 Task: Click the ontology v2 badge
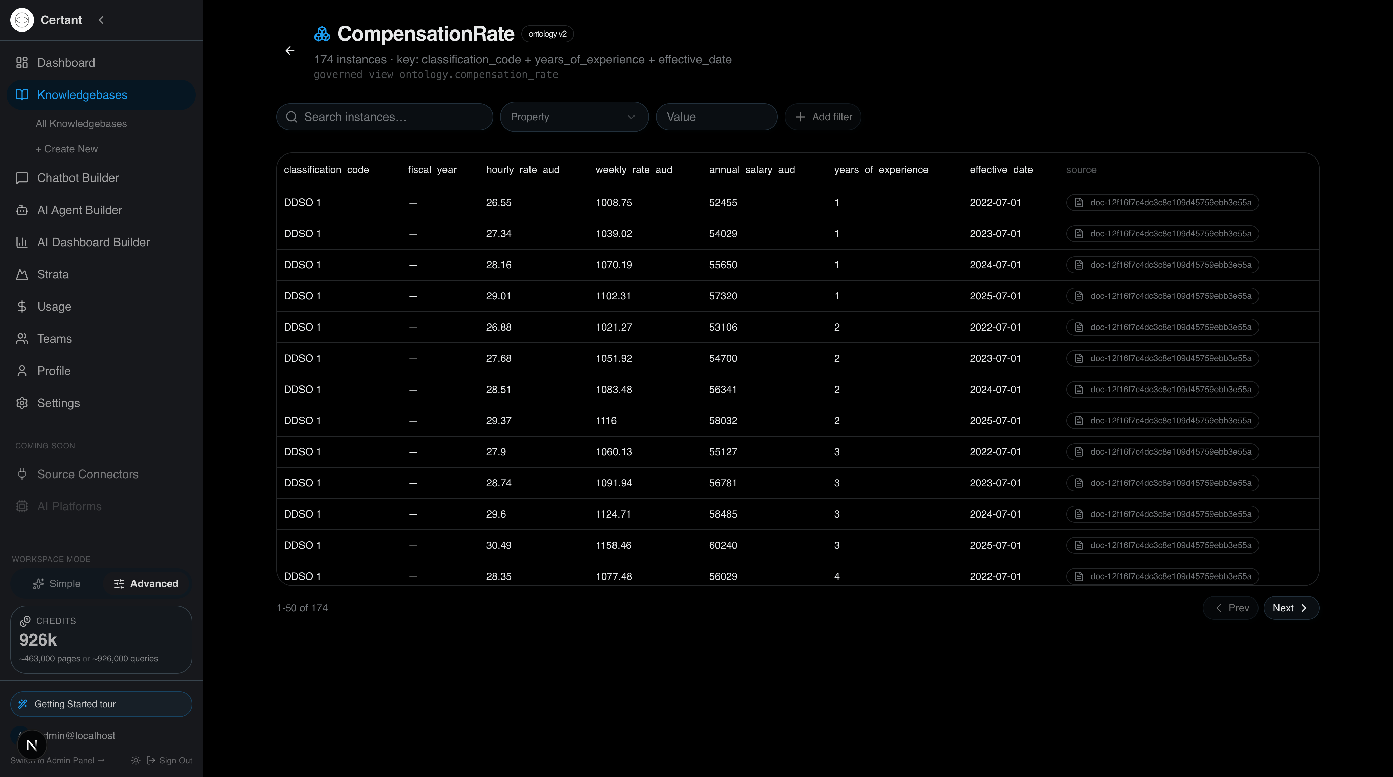pos(547,34)
